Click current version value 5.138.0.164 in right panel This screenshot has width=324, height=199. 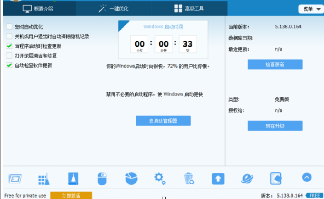click(x=288, y=27)
